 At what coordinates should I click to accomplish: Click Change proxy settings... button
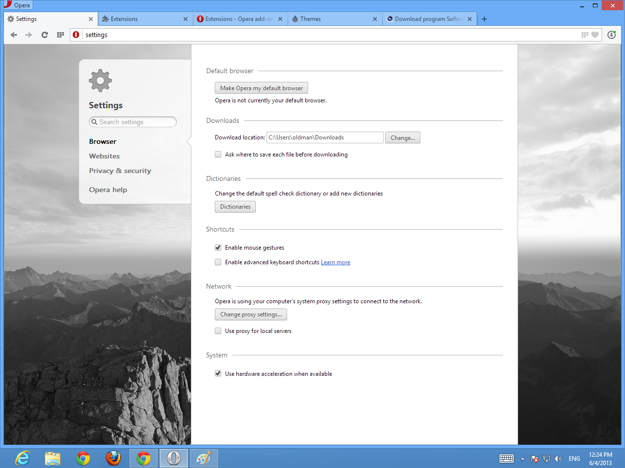point(251,314)
